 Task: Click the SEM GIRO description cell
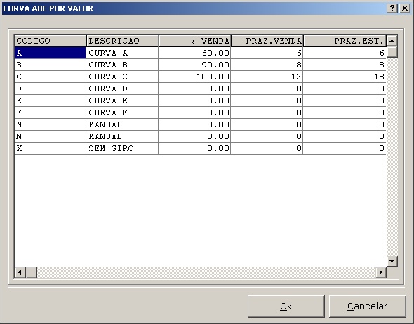122,148
